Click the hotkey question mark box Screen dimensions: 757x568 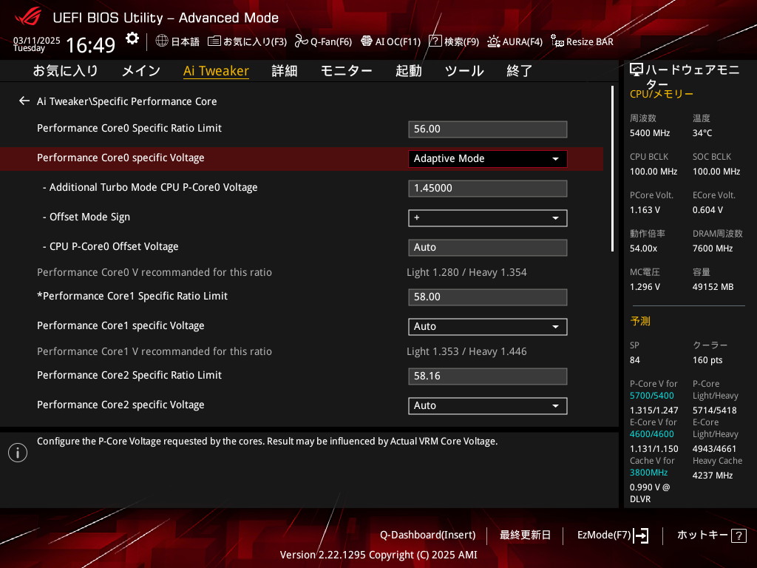pyautogui.click(x=739, y=535)
